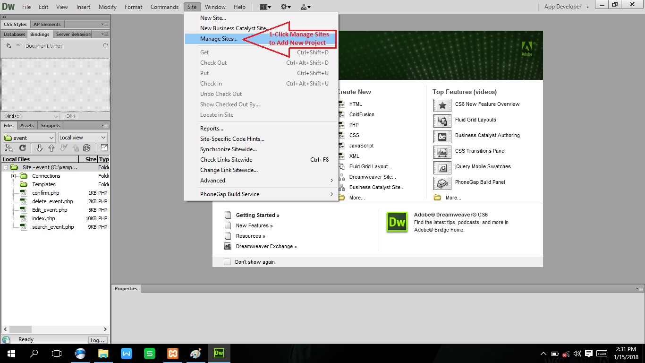Image resolution: width=645 pixels, height=363 pixels.
Task: Click the Put files up-arrow icon
Action: (51, 148)
